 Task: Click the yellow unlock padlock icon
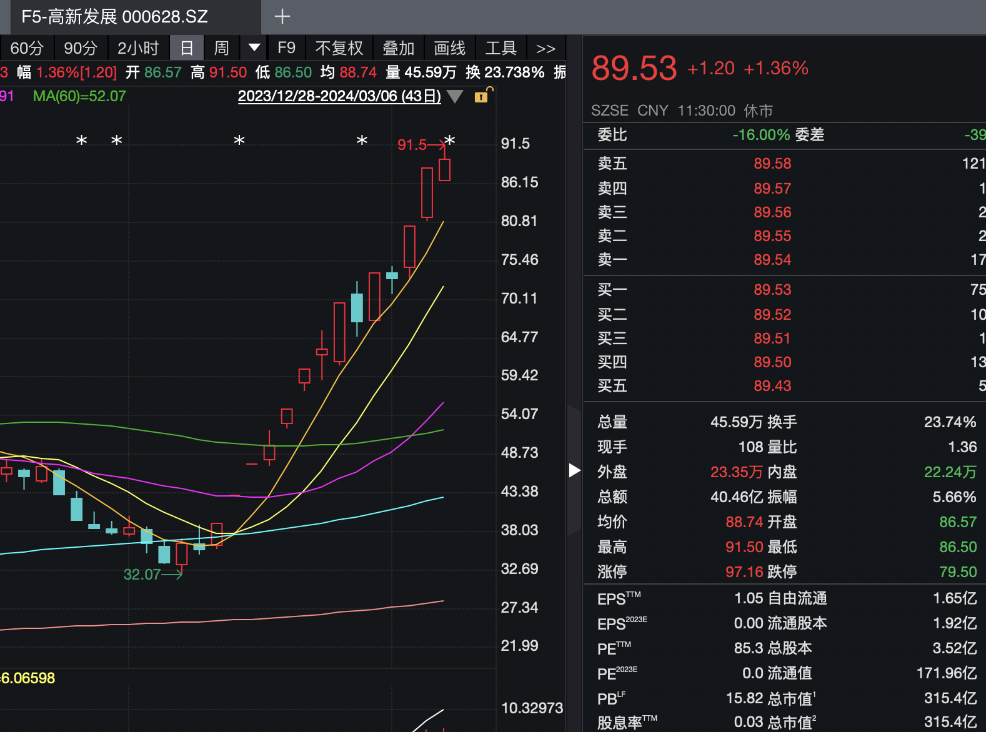[x=481, y=96]
